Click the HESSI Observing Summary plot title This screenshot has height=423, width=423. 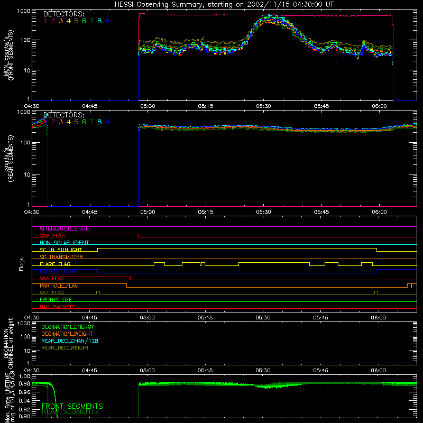click(224, 5)
